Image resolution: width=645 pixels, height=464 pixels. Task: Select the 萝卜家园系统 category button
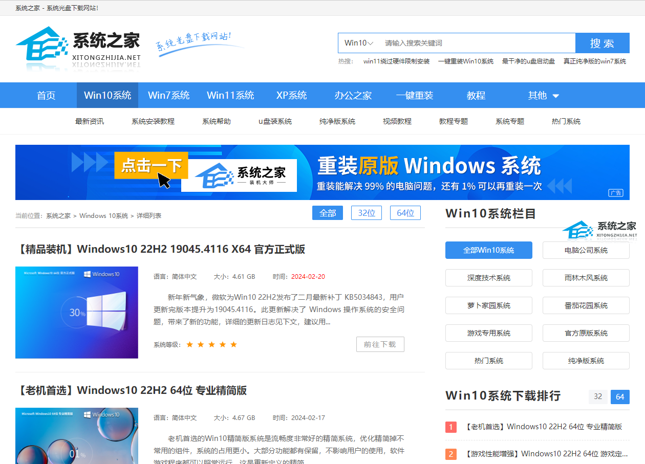(x=489, y=305)
